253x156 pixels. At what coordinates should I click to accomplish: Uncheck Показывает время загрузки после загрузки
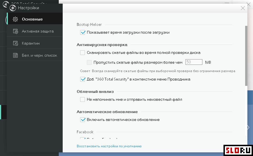pyautogui.click(x=83, y=32)
